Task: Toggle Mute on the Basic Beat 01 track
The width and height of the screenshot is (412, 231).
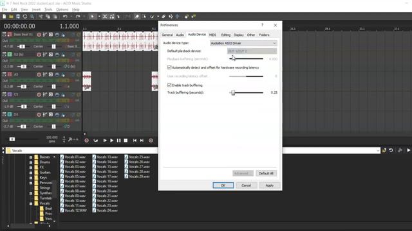Action: point(73,35)
